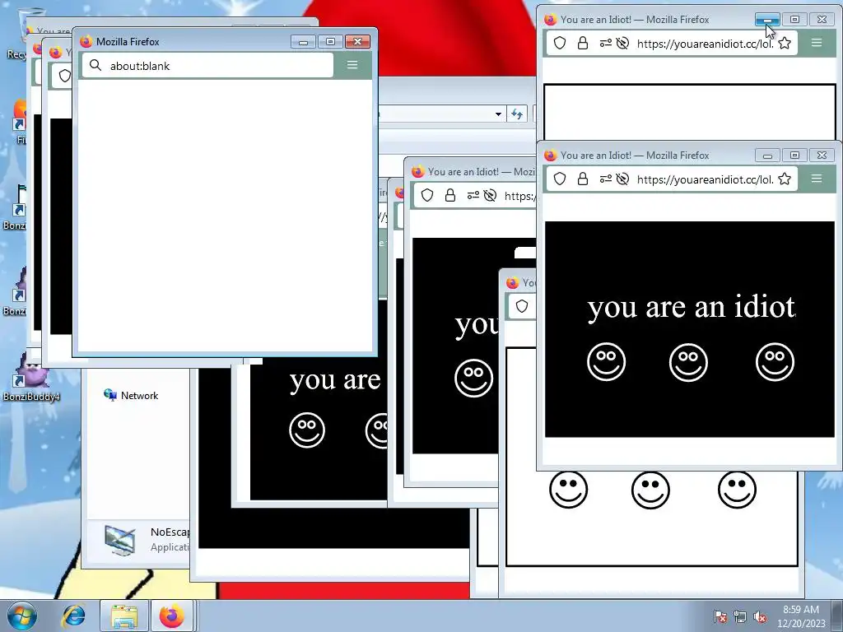
Task: Click permissions icon in center partially hidden window
Action: (473, 196)
